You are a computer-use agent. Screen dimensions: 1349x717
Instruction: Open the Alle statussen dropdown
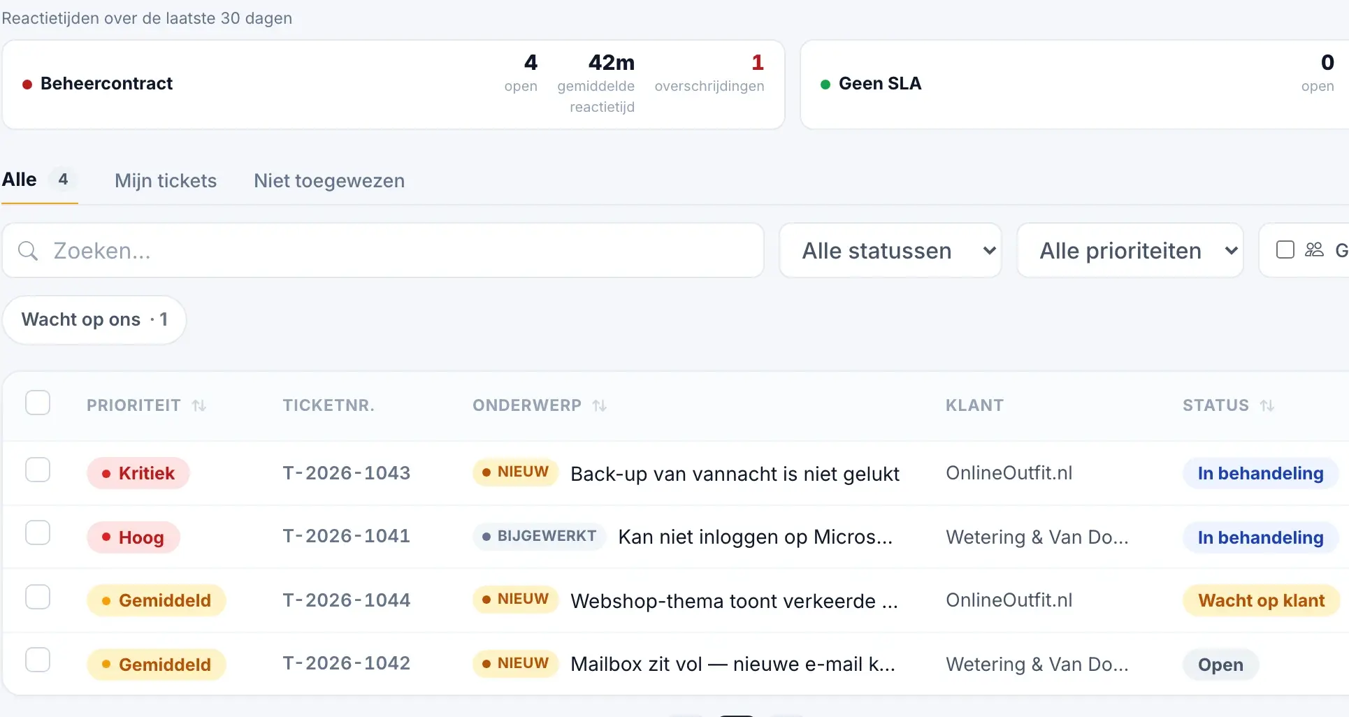[x=890, y=251]
